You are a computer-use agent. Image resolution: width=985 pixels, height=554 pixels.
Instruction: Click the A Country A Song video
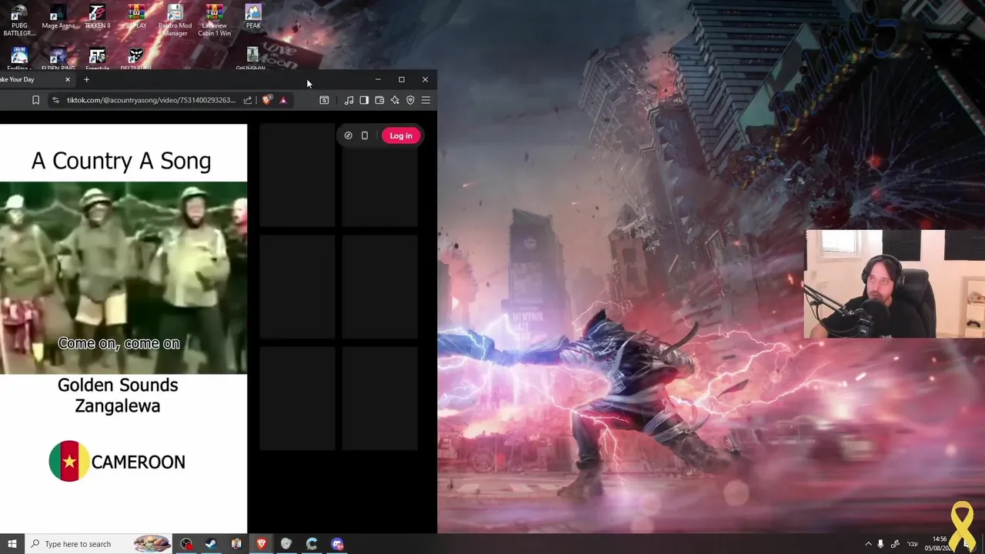coord(123,278)
